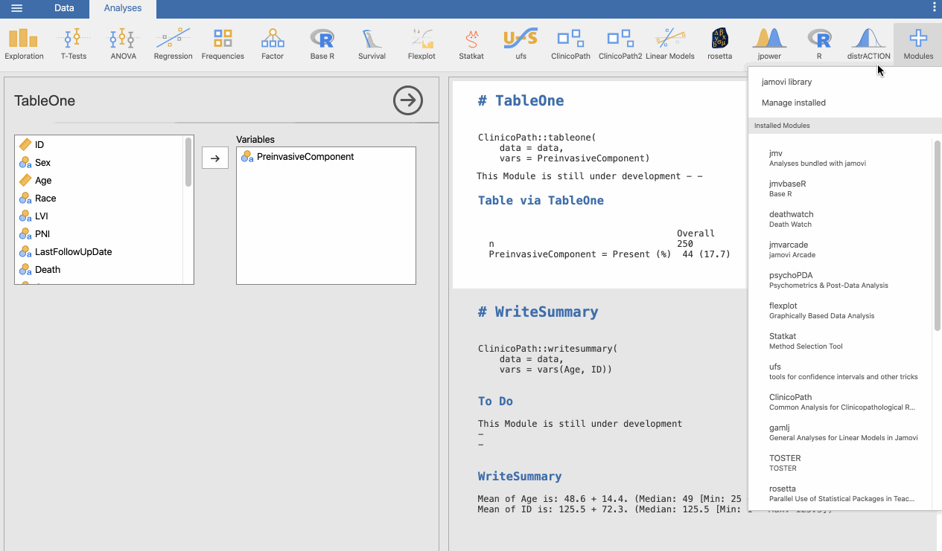Open the Survival analyses menu
Screen dimensions: 942x551
click(x=372, y=44)
